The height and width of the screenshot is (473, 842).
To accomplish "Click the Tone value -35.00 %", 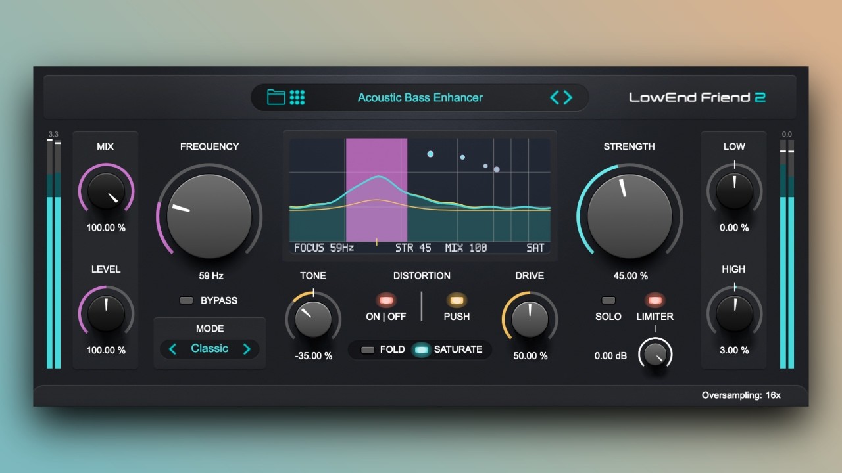I will (x=313, y=356).
